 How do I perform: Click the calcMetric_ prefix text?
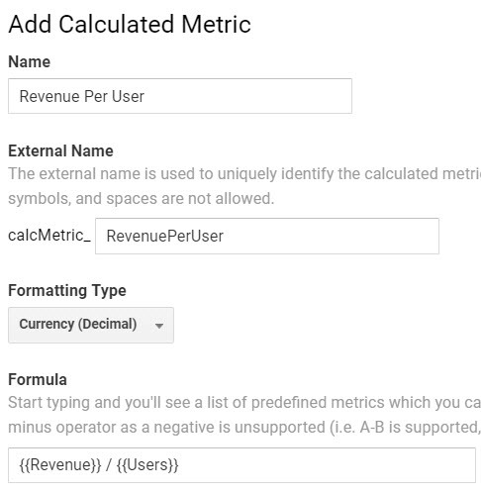[49, 236]
